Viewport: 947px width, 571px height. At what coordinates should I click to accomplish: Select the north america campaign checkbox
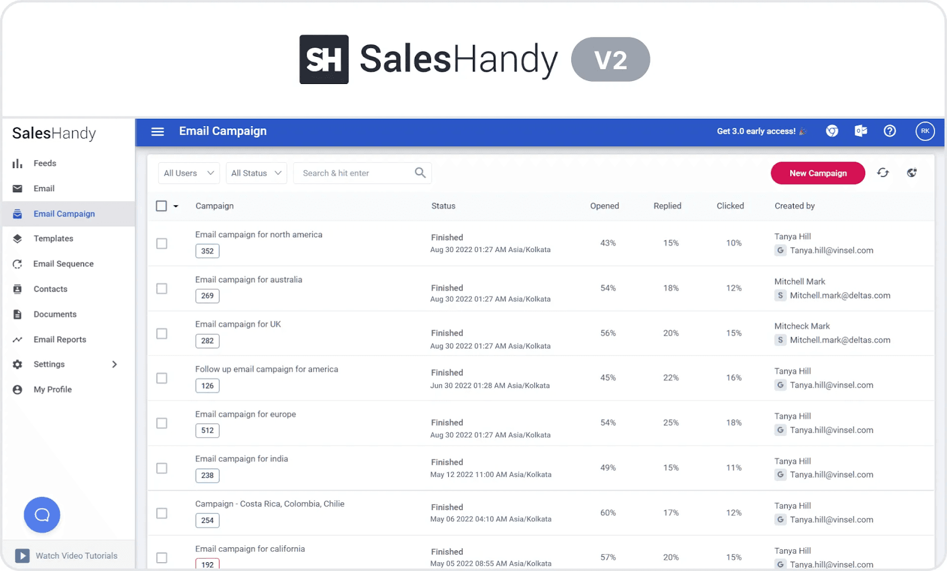(162, 243)
